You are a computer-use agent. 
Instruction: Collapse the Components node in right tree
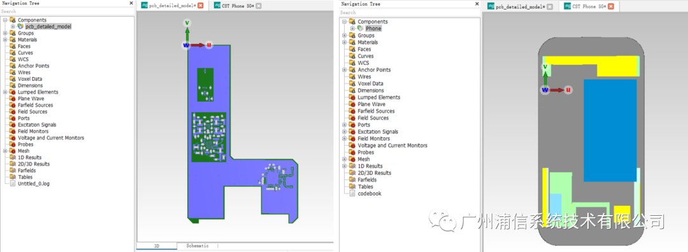(345, 22)
